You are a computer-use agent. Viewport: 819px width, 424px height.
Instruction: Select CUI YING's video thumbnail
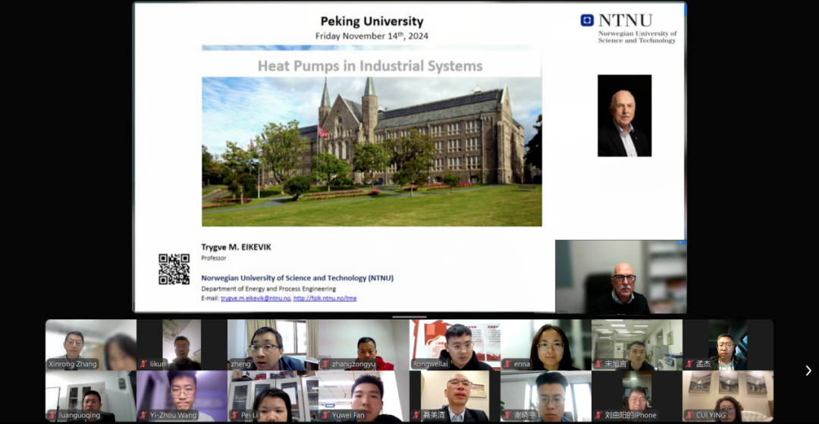[727, 397]
